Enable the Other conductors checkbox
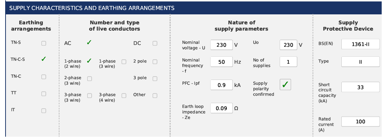The image size is (382, 137). (x=155, y=96)
